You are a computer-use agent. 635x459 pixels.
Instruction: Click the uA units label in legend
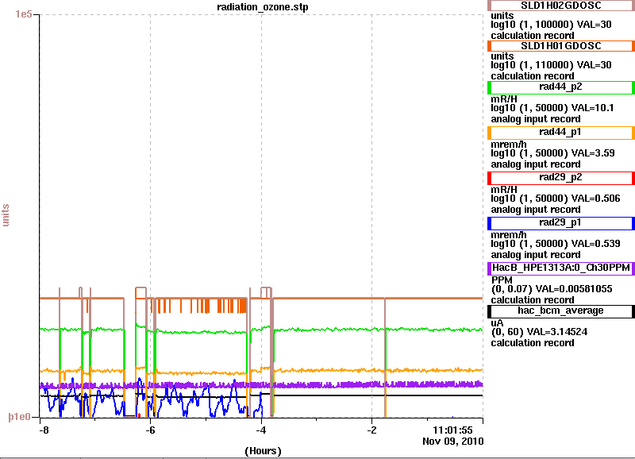point(498,323)
